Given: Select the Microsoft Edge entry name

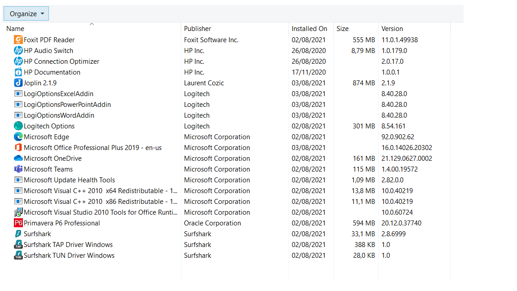Looking at the screenshot, I should click(x=47, y=137).
